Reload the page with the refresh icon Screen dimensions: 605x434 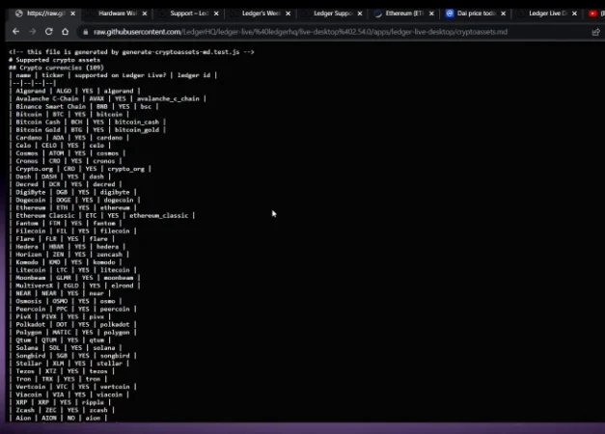(x=48, y=32)
